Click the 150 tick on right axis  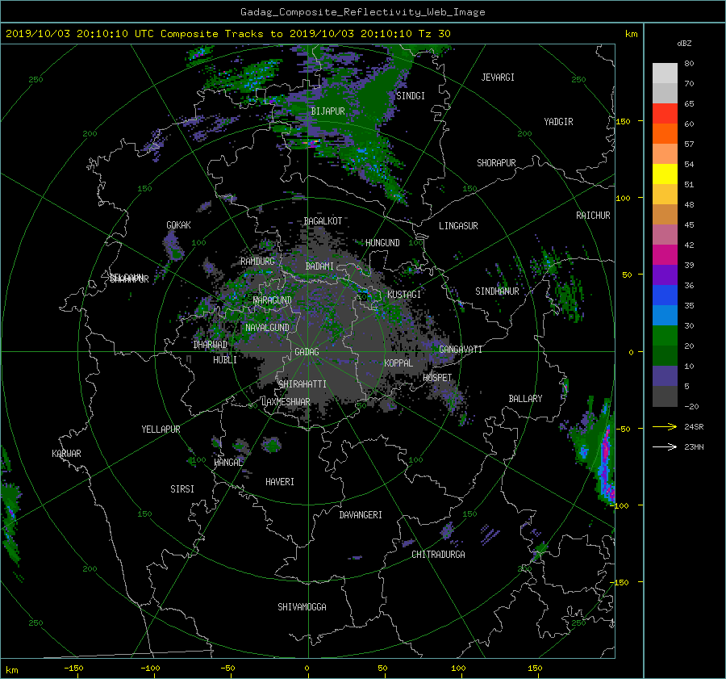point(624,121)
